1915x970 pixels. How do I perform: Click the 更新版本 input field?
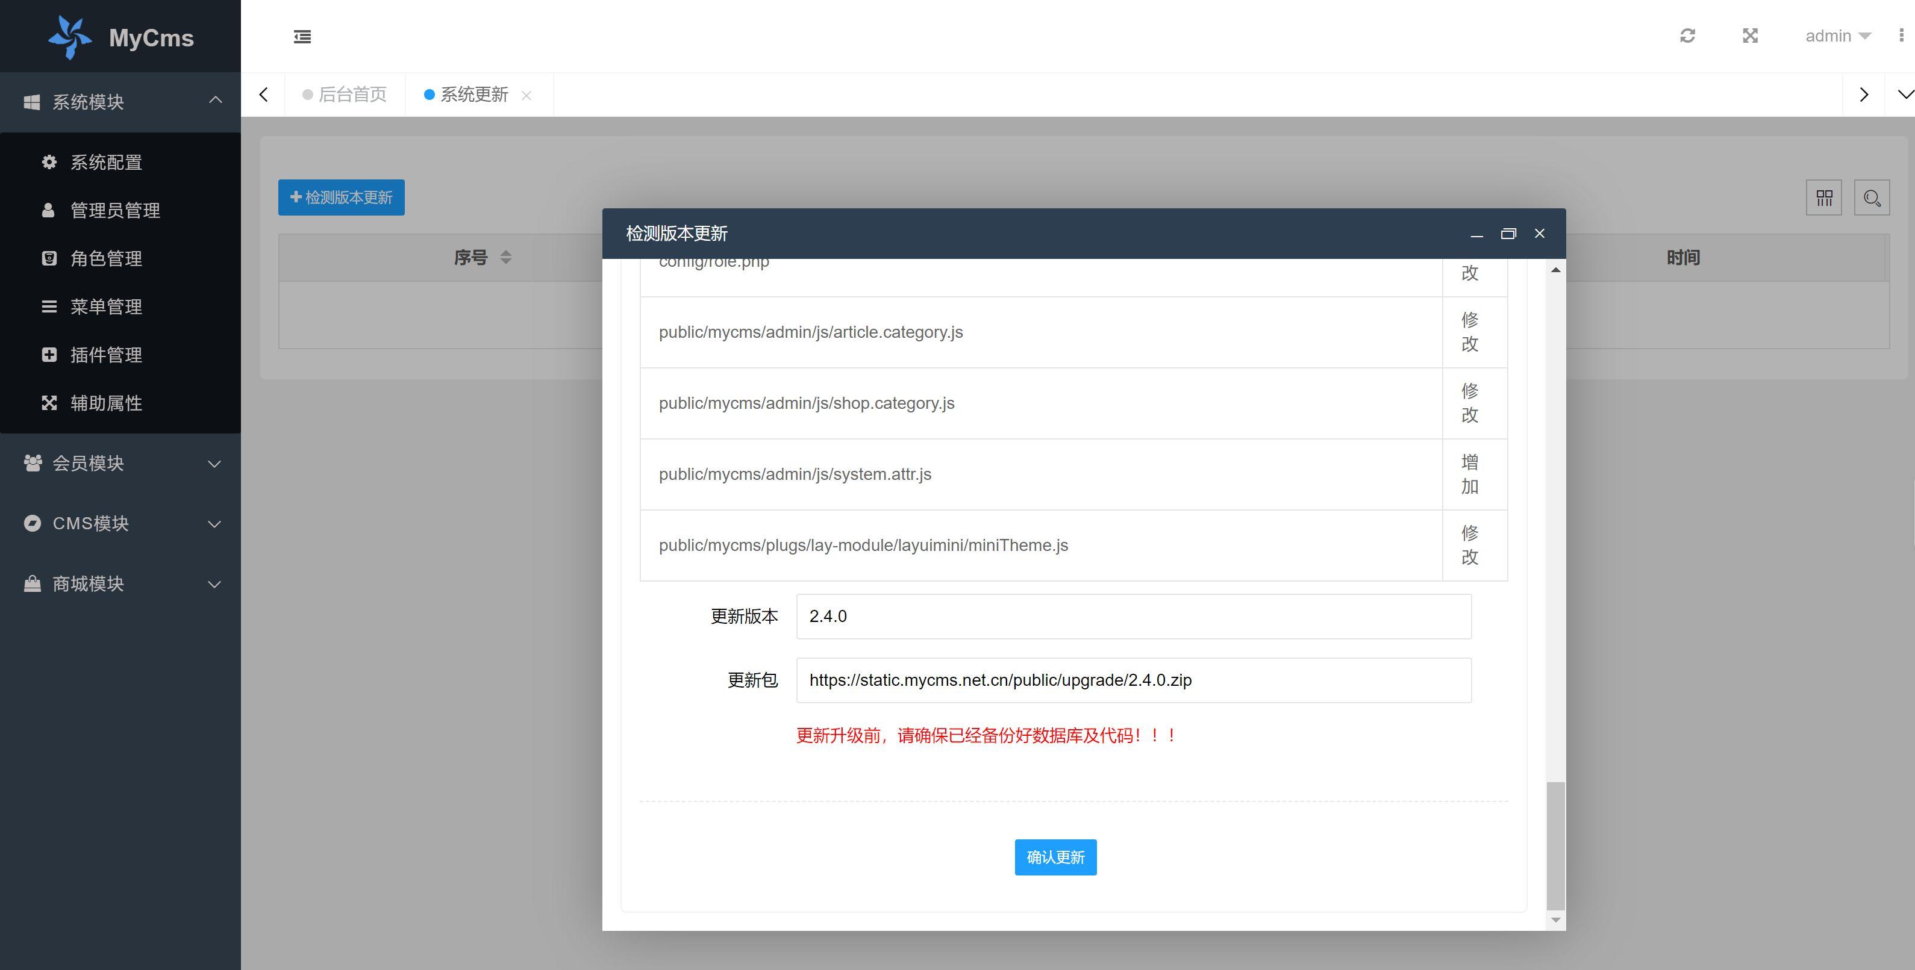point(1134,616)
